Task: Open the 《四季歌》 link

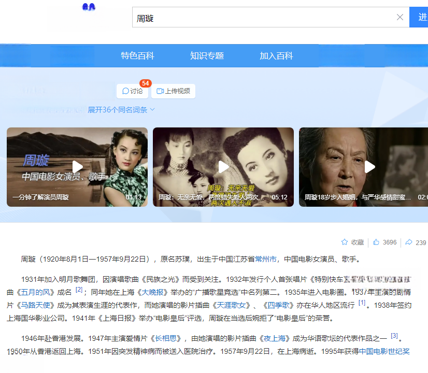Action: pyautogui.click(x=278, y=305)
